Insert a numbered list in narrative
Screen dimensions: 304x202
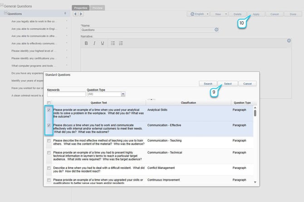coord(121,43)
